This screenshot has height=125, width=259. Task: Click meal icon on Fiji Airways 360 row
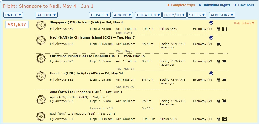click(x=219, y=29)
